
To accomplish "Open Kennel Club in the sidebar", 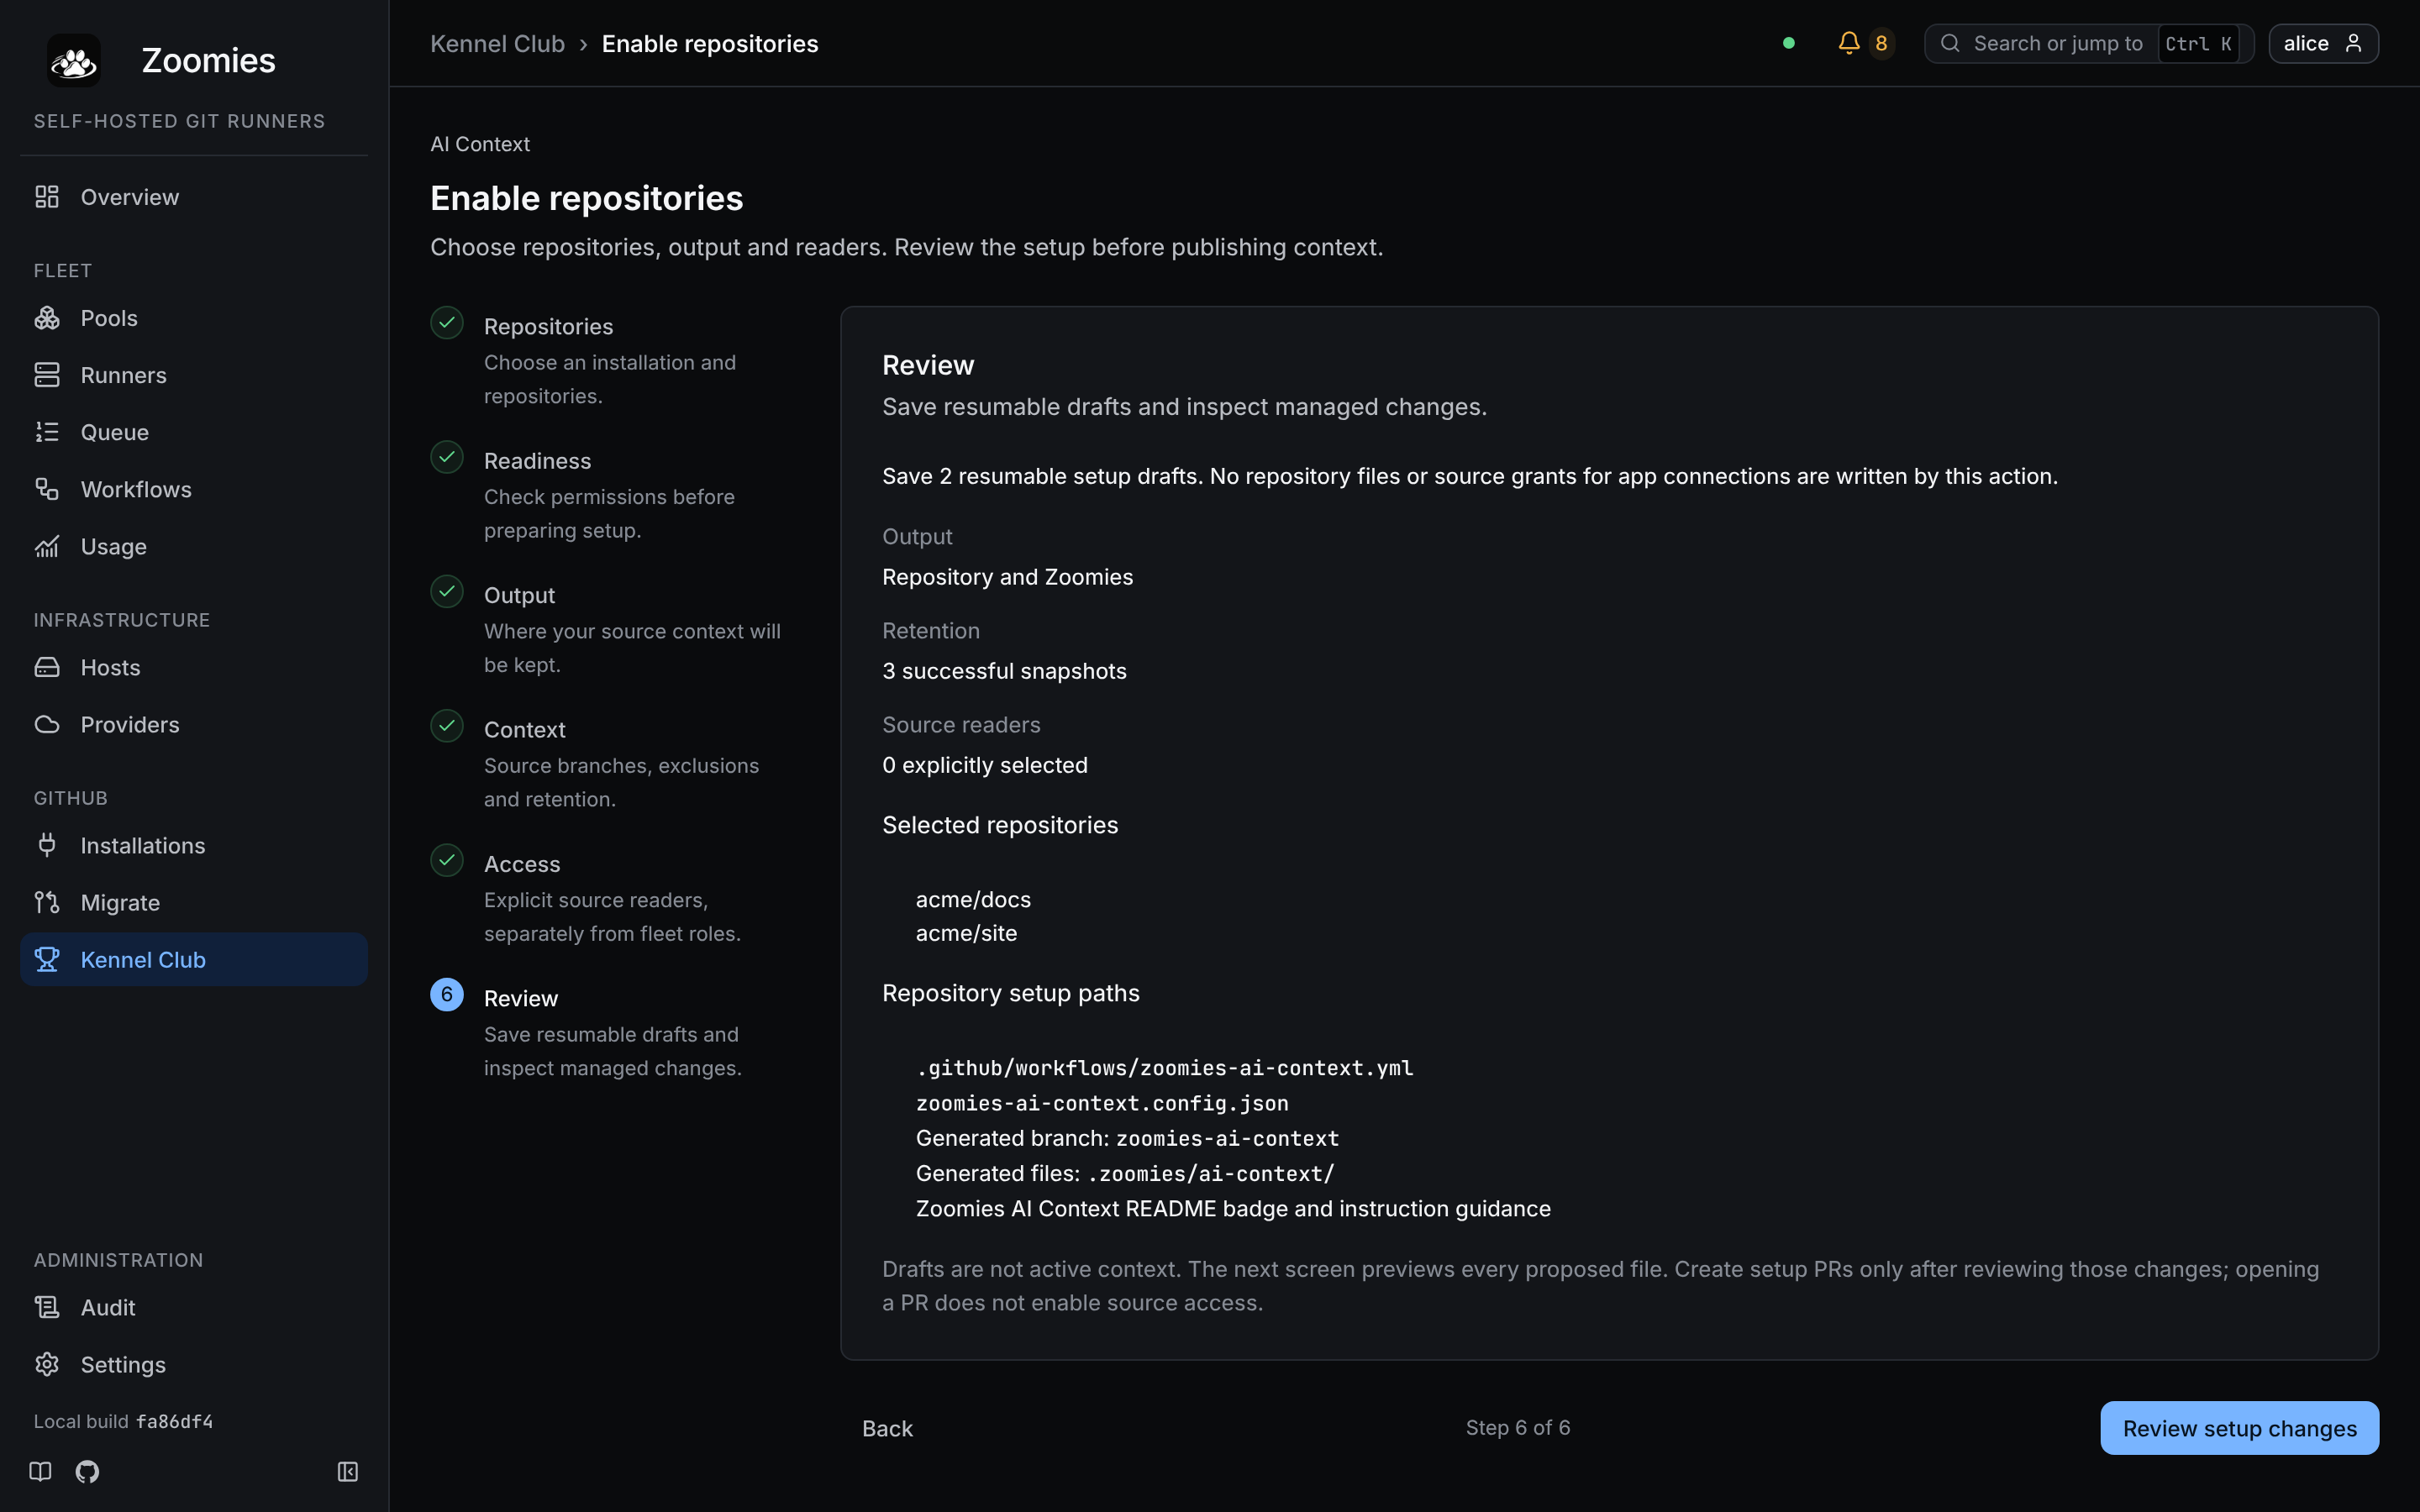I will coord(194,959).
